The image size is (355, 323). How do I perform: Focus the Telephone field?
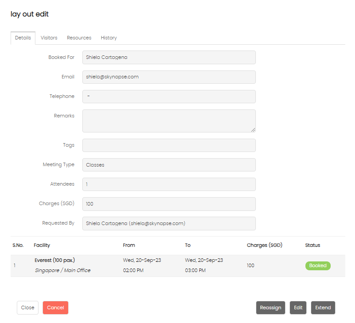pyautogui.click(x=169, y=96)
